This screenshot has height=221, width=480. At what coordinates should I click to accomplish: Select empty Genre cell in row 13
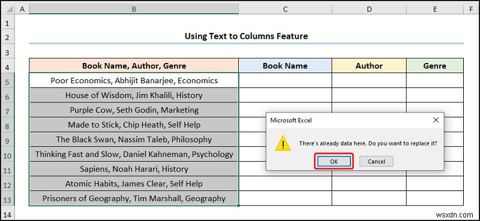point(435,198)
